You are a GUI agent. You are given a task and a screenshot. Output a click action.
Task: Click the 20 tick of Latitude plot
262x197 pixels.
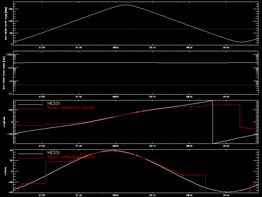(11, 161)
